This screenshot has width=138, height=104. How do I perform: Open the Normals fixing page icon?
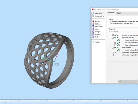pyautogui.click(x=93, y=21)
